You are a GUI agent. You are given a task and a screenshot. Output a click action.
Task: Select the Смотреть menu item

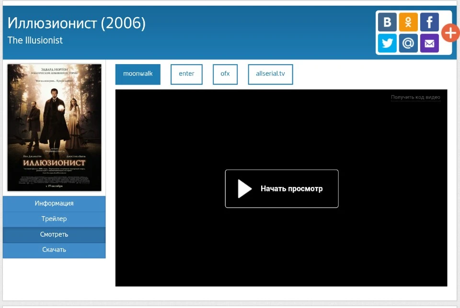54,234
